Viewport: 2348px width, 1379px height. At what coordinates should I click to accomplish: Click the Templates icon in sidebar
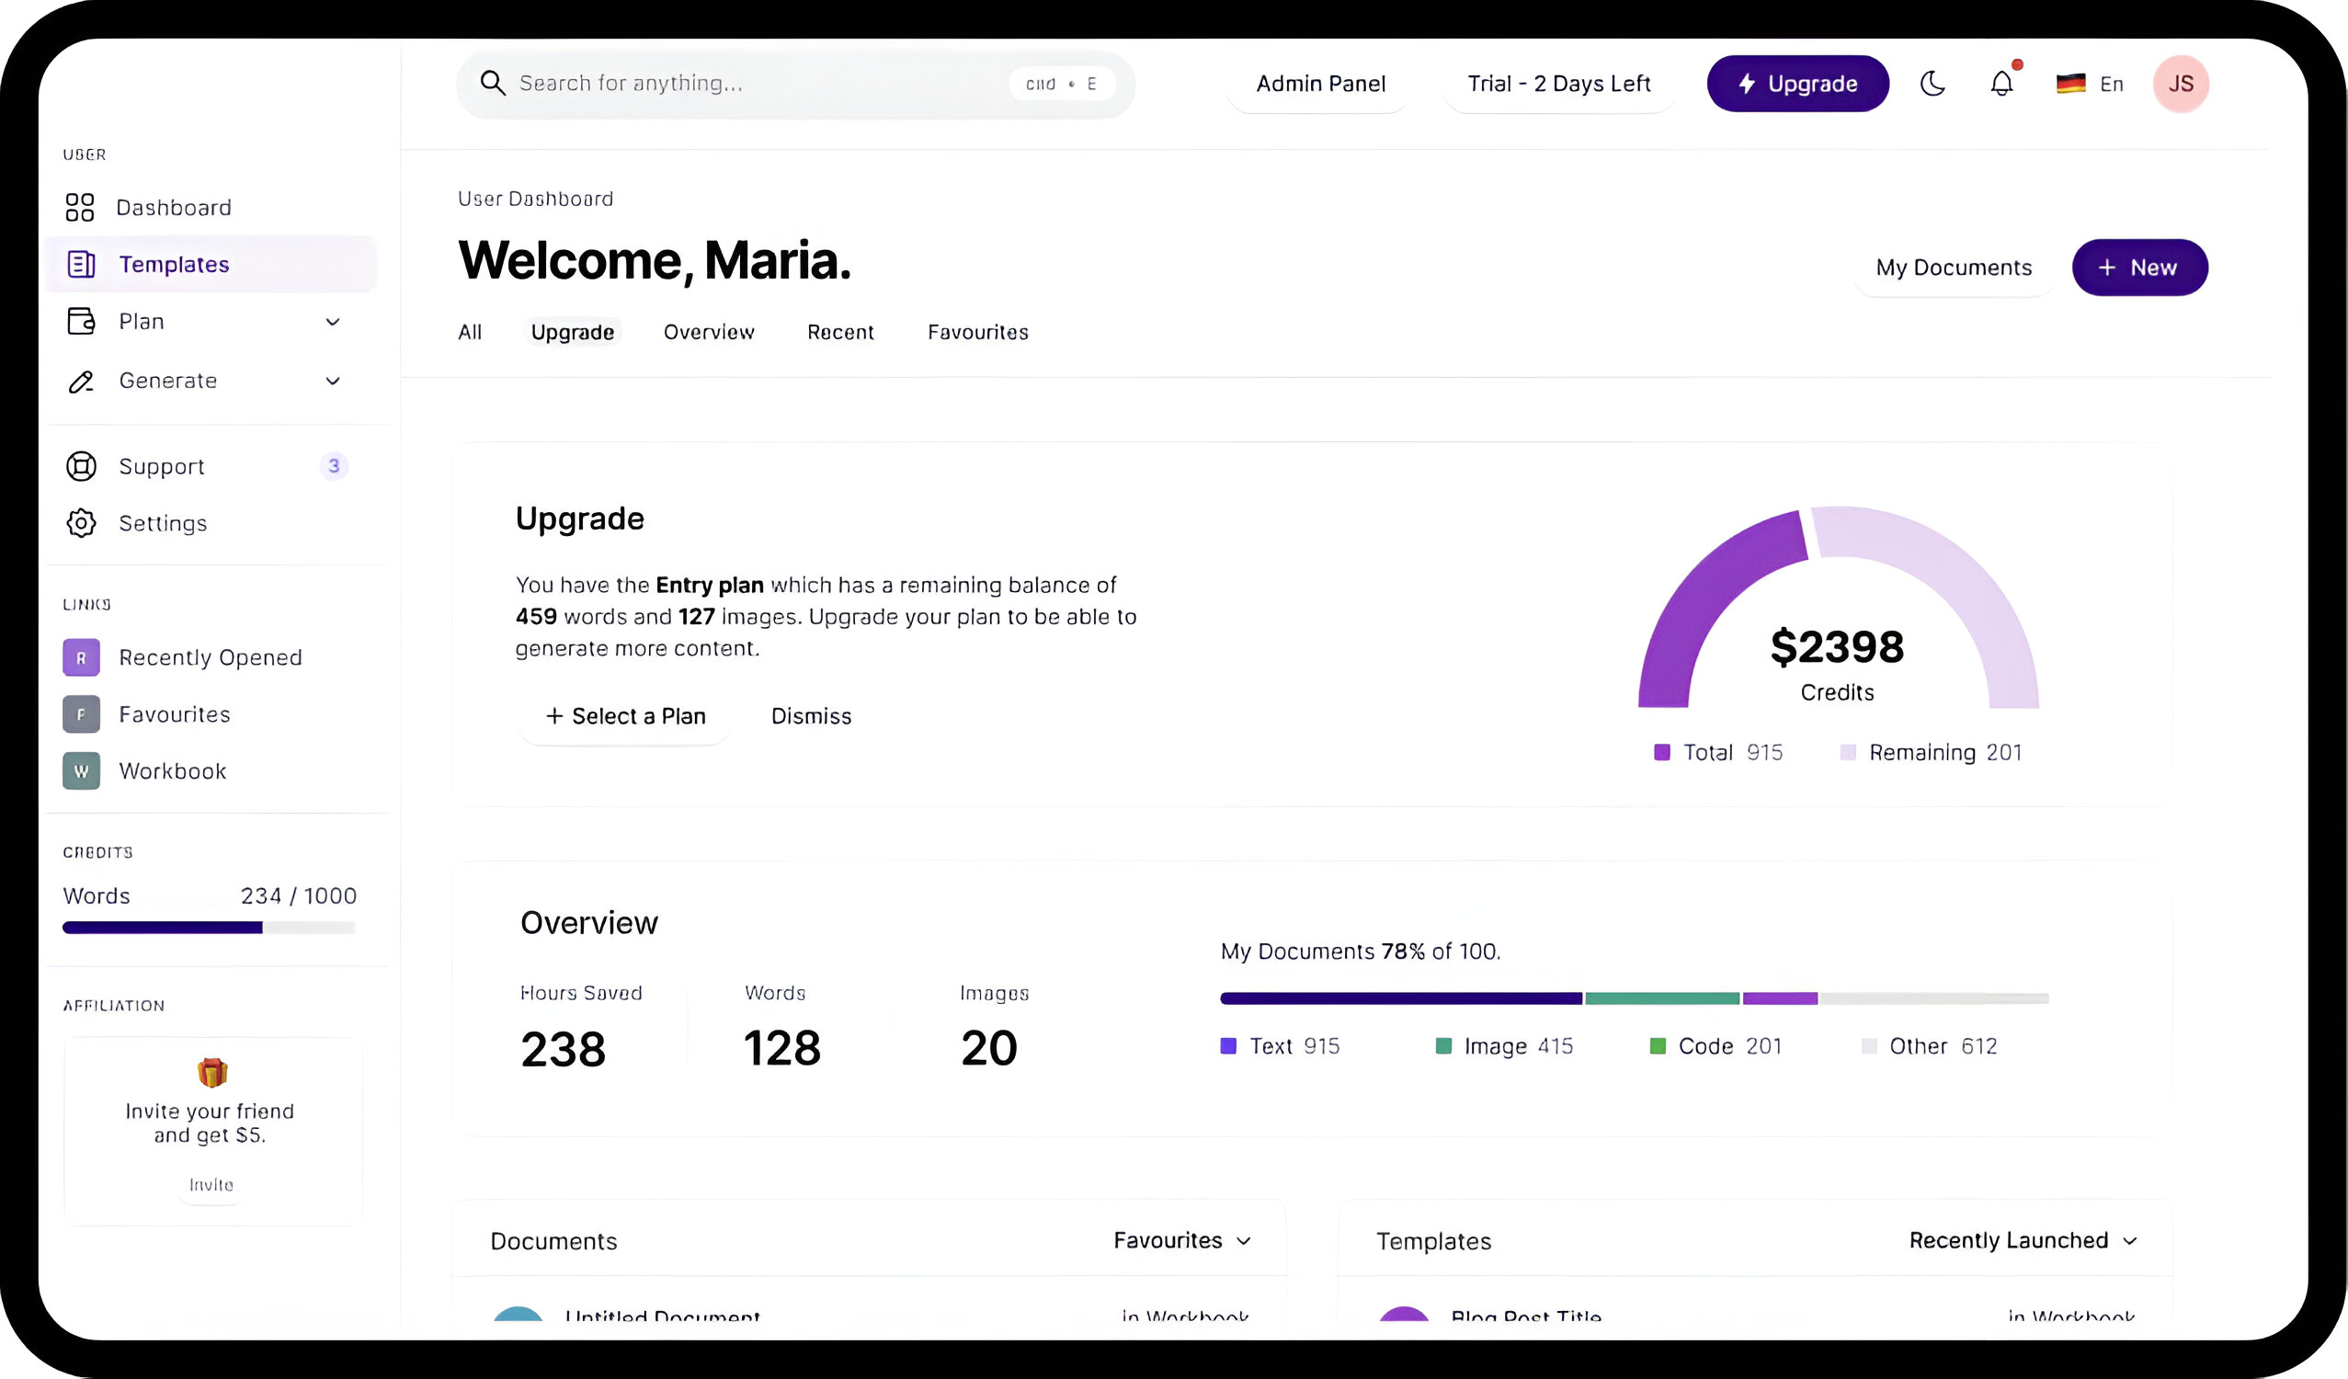(x=82, y=263)
